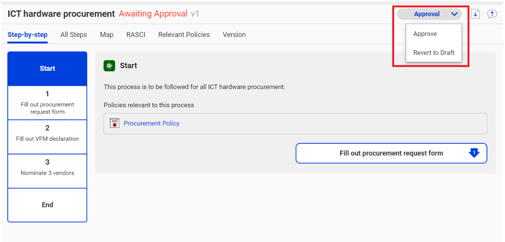Go to step 3 Nominate 3 vendors
Screen dimensions: 505x242
point(47,171)
